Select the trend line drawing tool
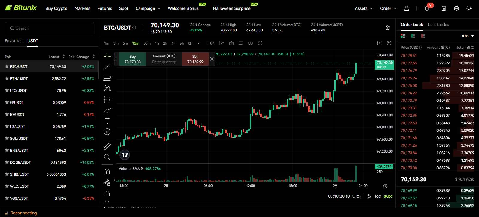479x217 pixels. [x=107, y=67]
